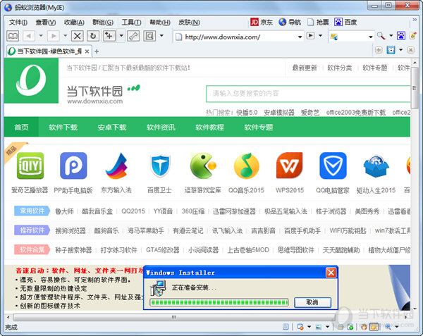Click 软件下载 in green navigation bar
Image resolution: width=423 pixels, height=336 pixels.
(x=63, y=127)
